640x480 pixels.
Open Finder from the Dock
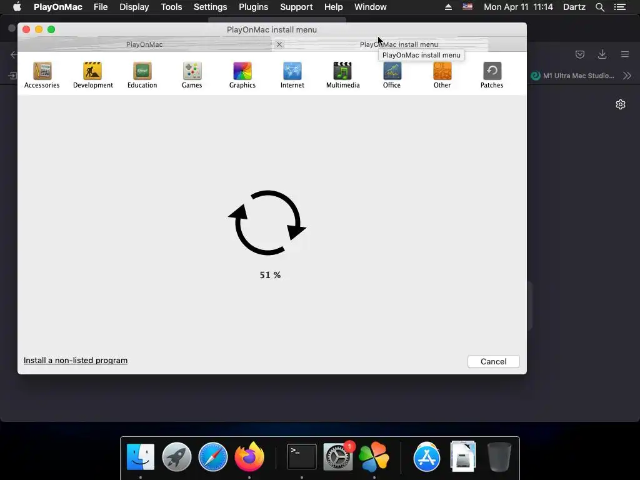pos(141,457)
